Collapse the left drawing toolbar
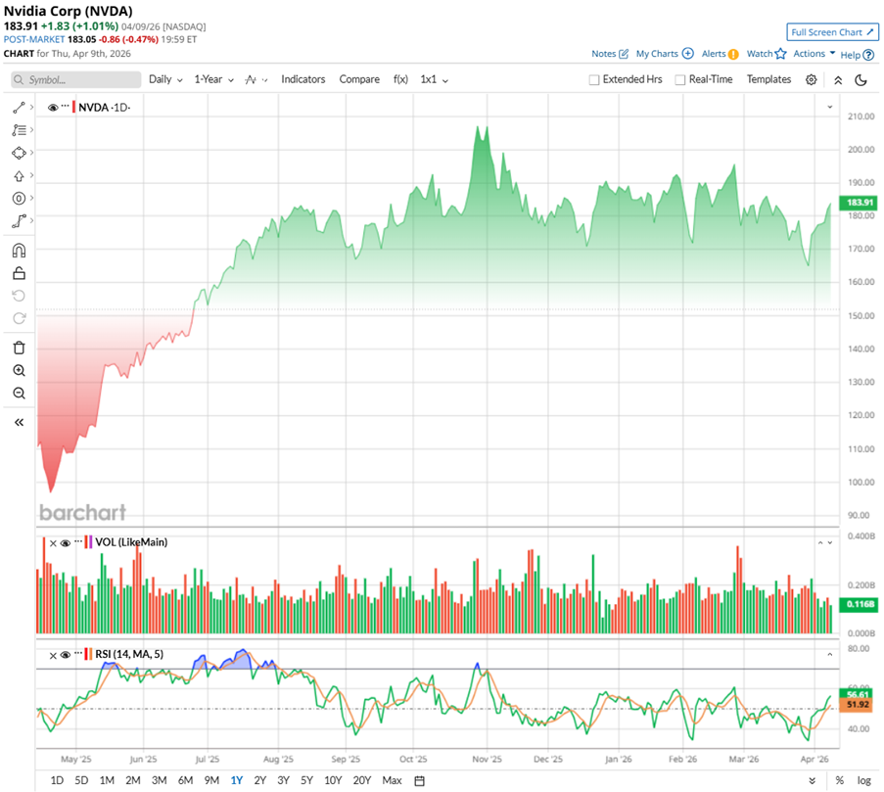This screenshot has height=792, width=884. (19, 422)
